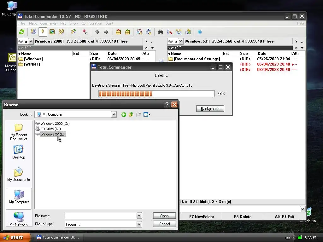This screenshot has height=242, width=323.
Task: Open My Recent Documents in places bar
Action: 19,132
